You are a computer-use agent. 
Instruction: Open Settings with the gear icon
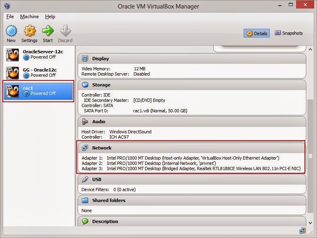tap(30, 31)
